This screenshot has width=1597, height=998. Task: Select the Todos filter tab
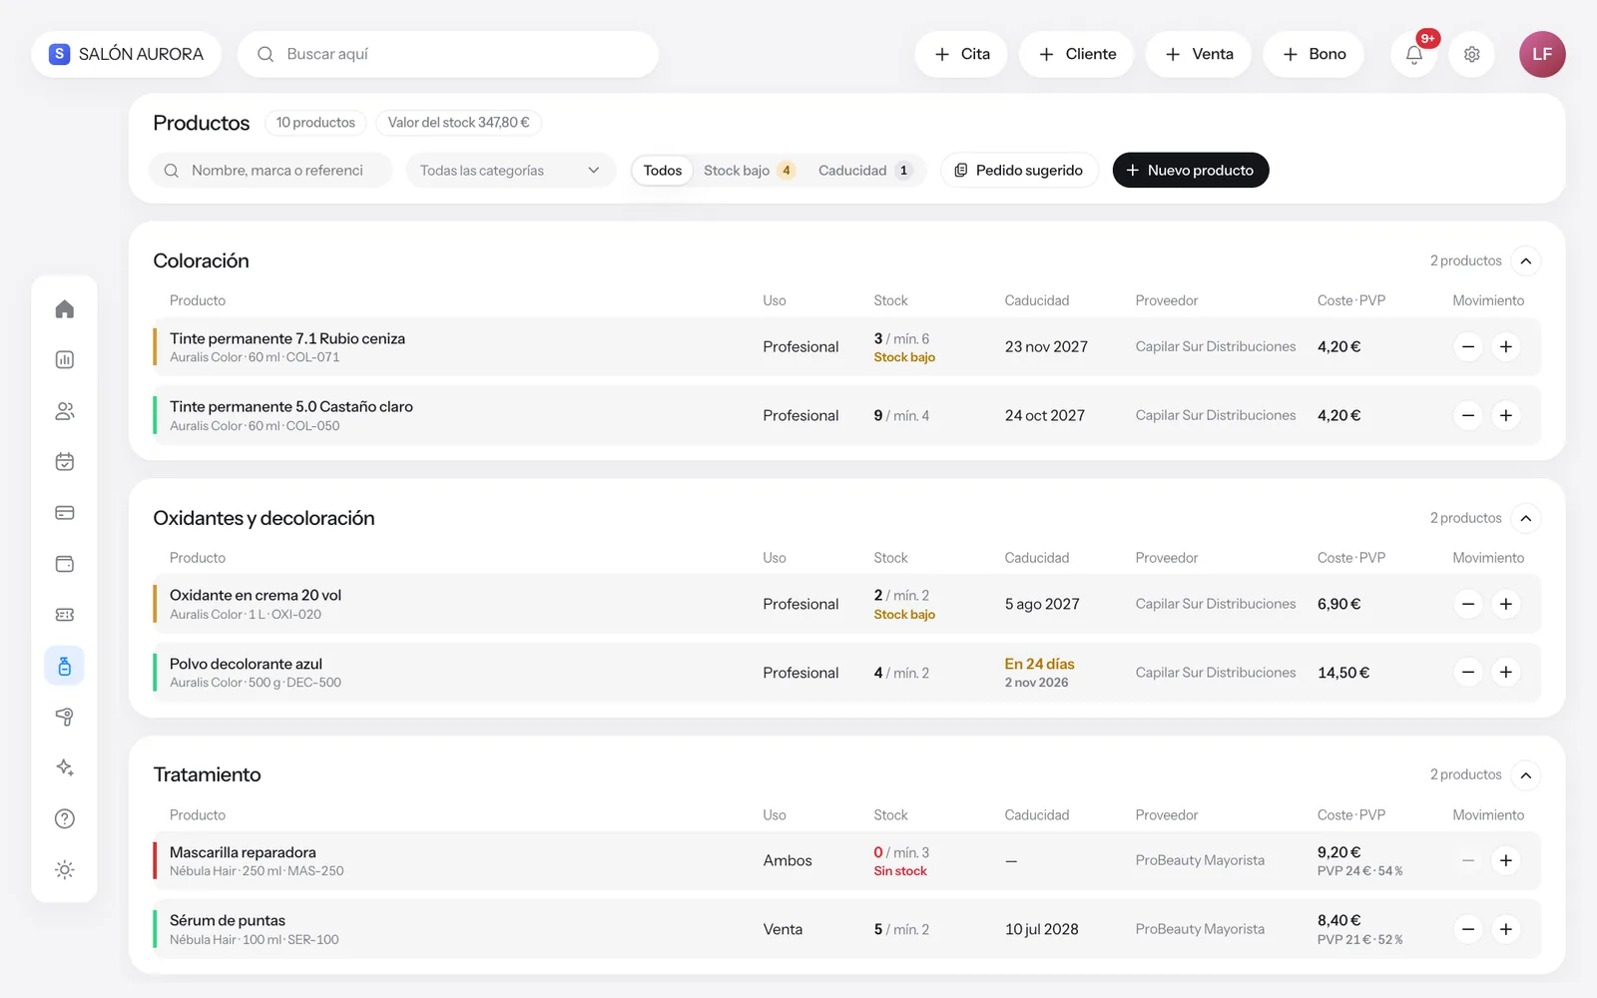point(663,171)
